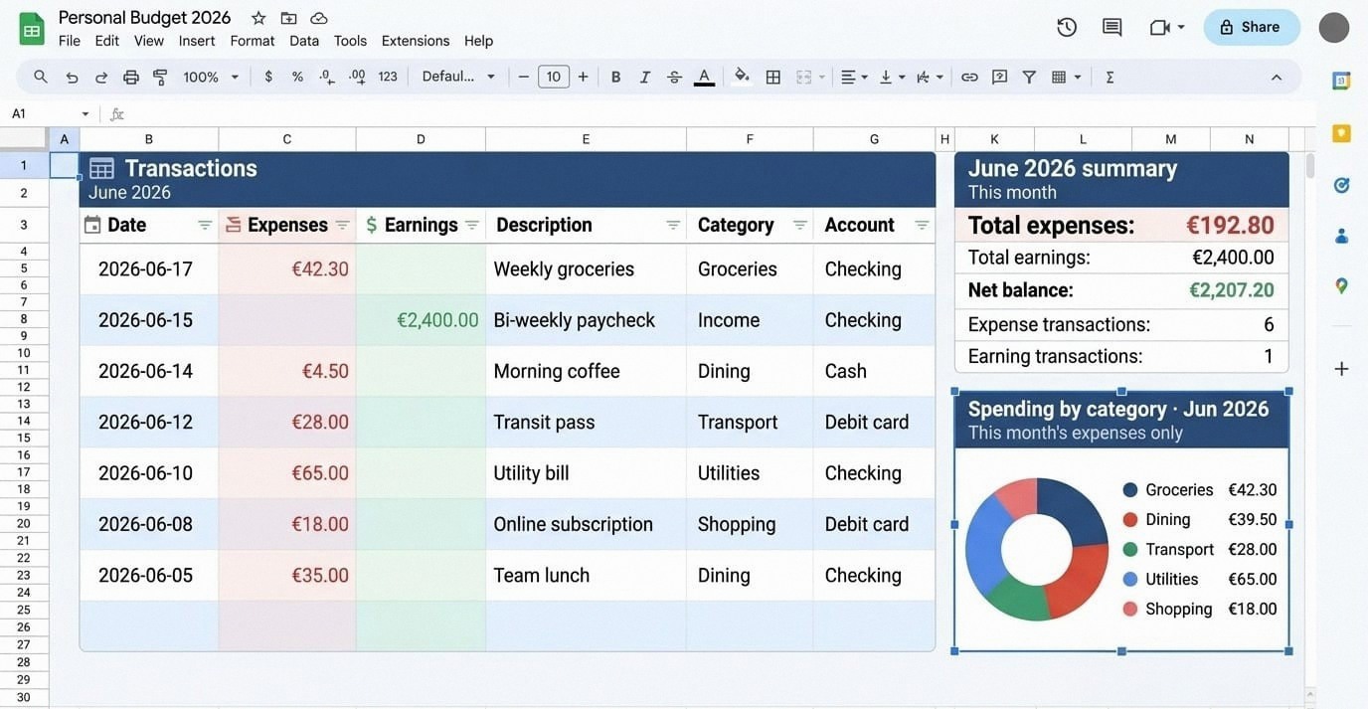The width and height of the screenshot is (1368, 709).
Task: Start a video call with camera icon
Action: [1159, 27]
